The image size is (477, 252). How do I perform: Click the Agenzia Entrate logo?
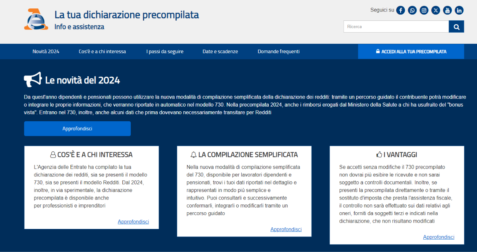pyautogui.click(x=36, y=19)
